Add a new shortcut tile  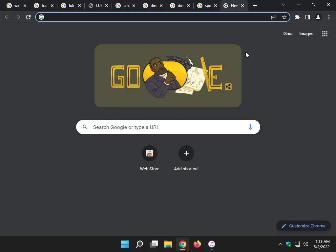tap(186, 158)
